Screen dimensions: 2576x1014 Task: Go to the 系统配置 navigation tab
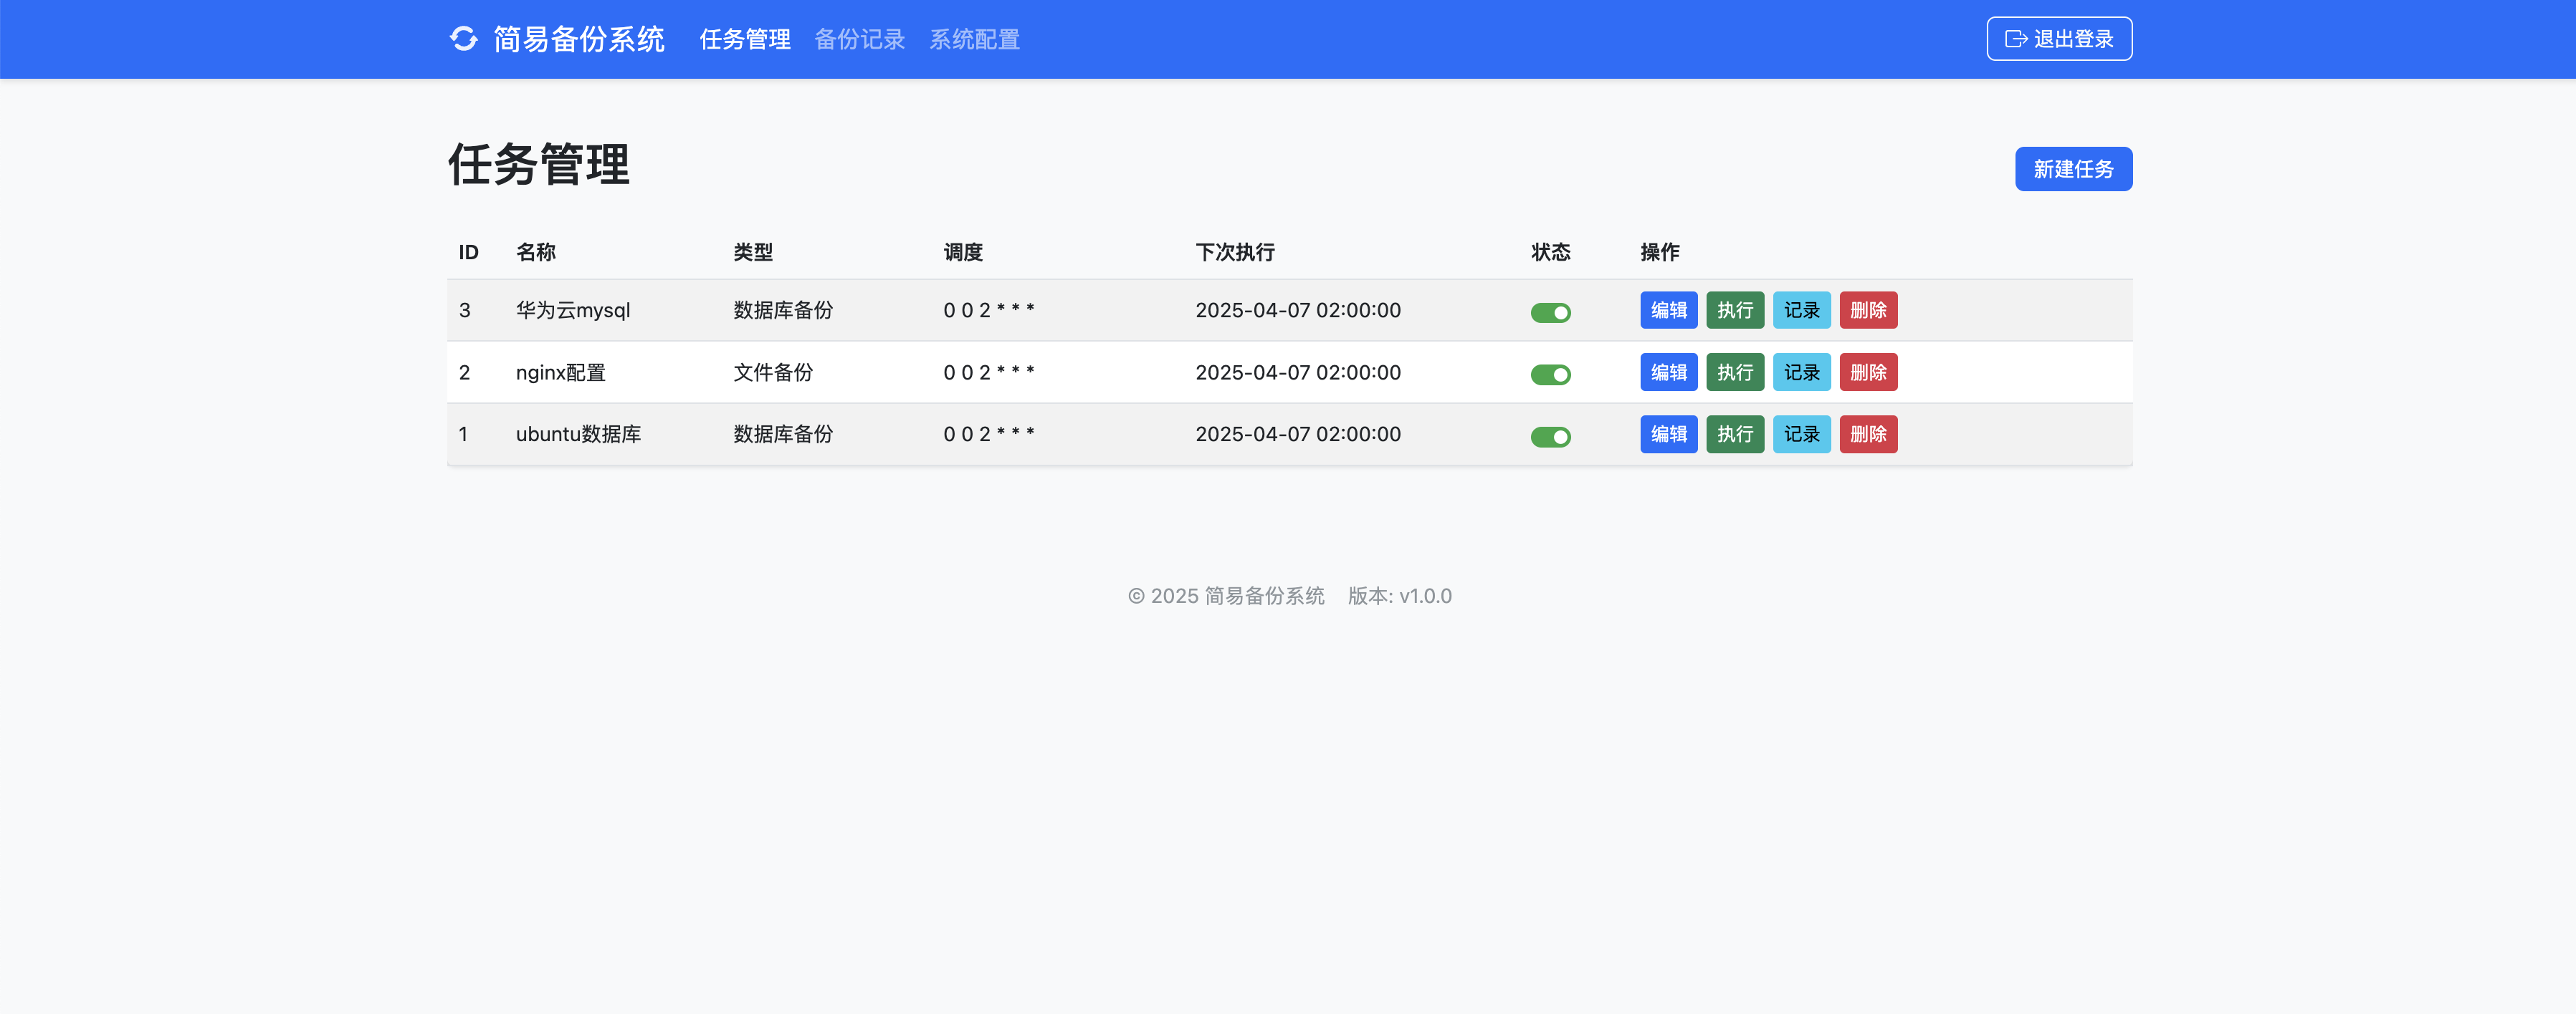(974, 39)
